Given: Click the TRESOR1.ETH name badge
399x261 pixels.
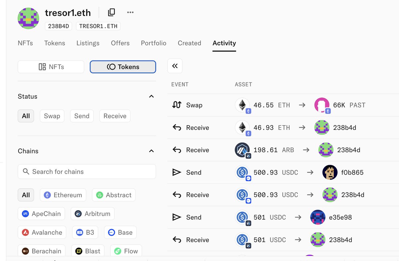Looking at the screenshot, I should coord(98,26).
